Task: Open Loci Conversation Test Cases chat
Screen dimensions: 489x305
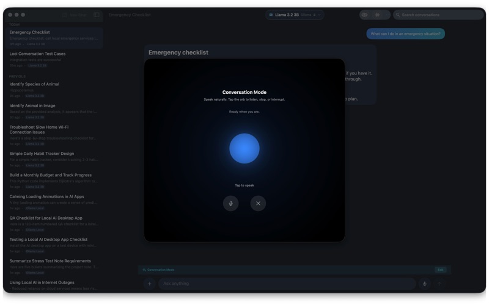Action: [54, 59]
